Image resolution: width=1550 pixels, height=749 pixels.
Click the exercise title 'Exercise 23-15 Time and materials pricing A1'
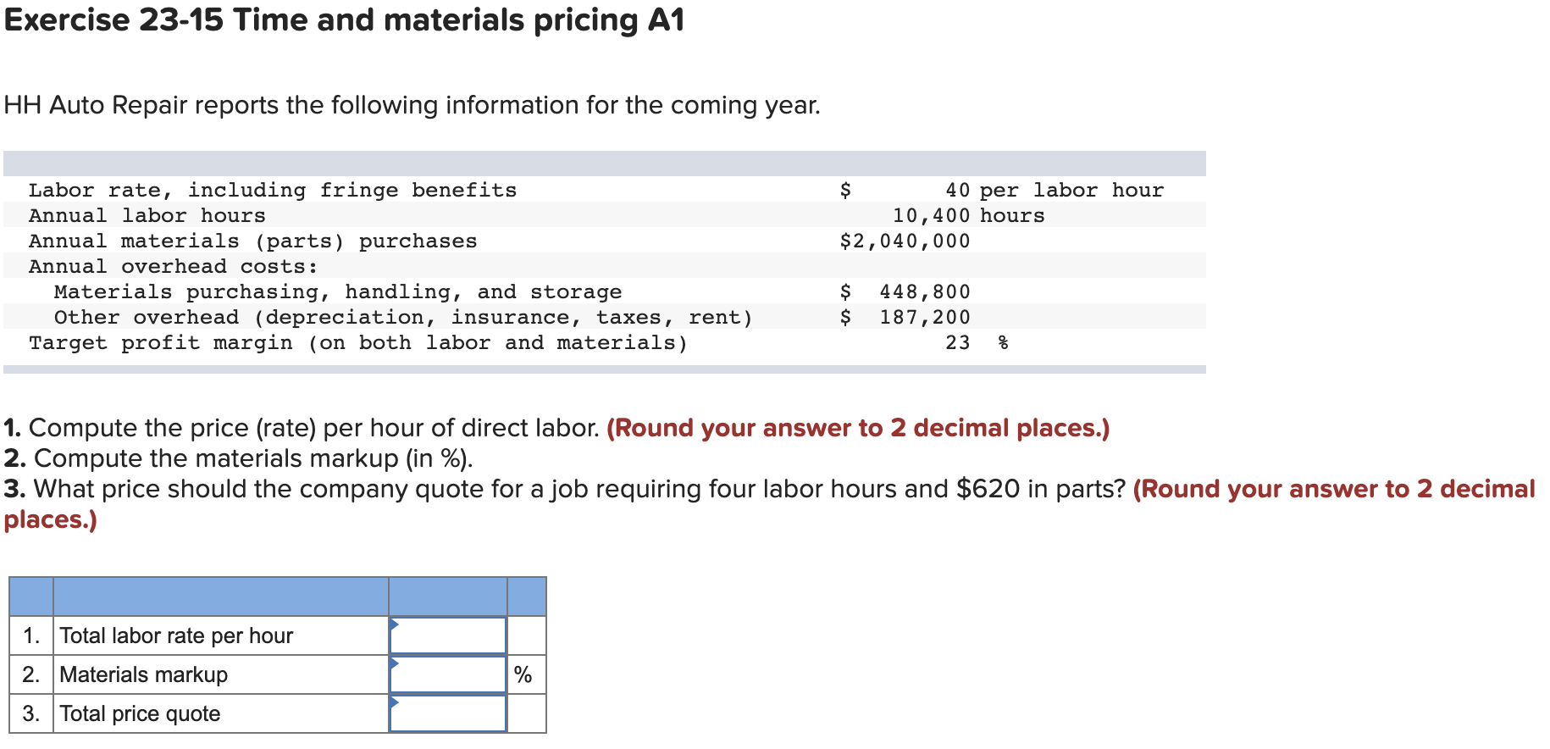click(x=343, y=20)
